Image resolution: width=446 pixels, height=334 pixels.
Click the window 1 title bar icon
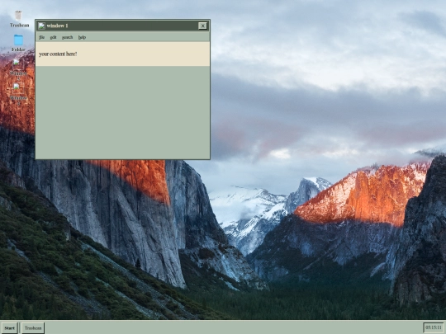point(41,26)
